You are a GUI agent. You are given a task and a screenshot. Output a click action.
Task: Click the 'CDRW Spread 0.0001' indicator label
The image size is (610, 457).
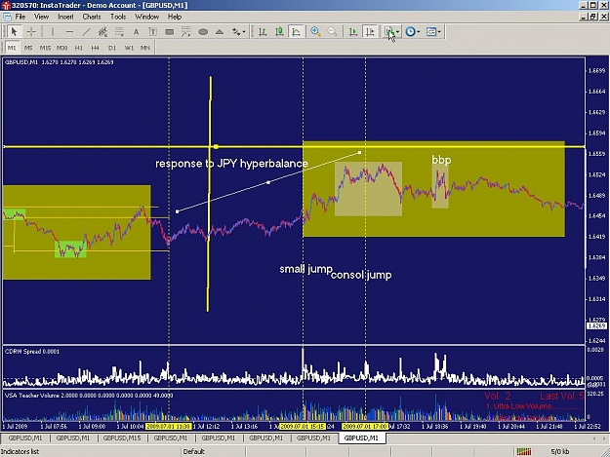[x=32, y=352]
